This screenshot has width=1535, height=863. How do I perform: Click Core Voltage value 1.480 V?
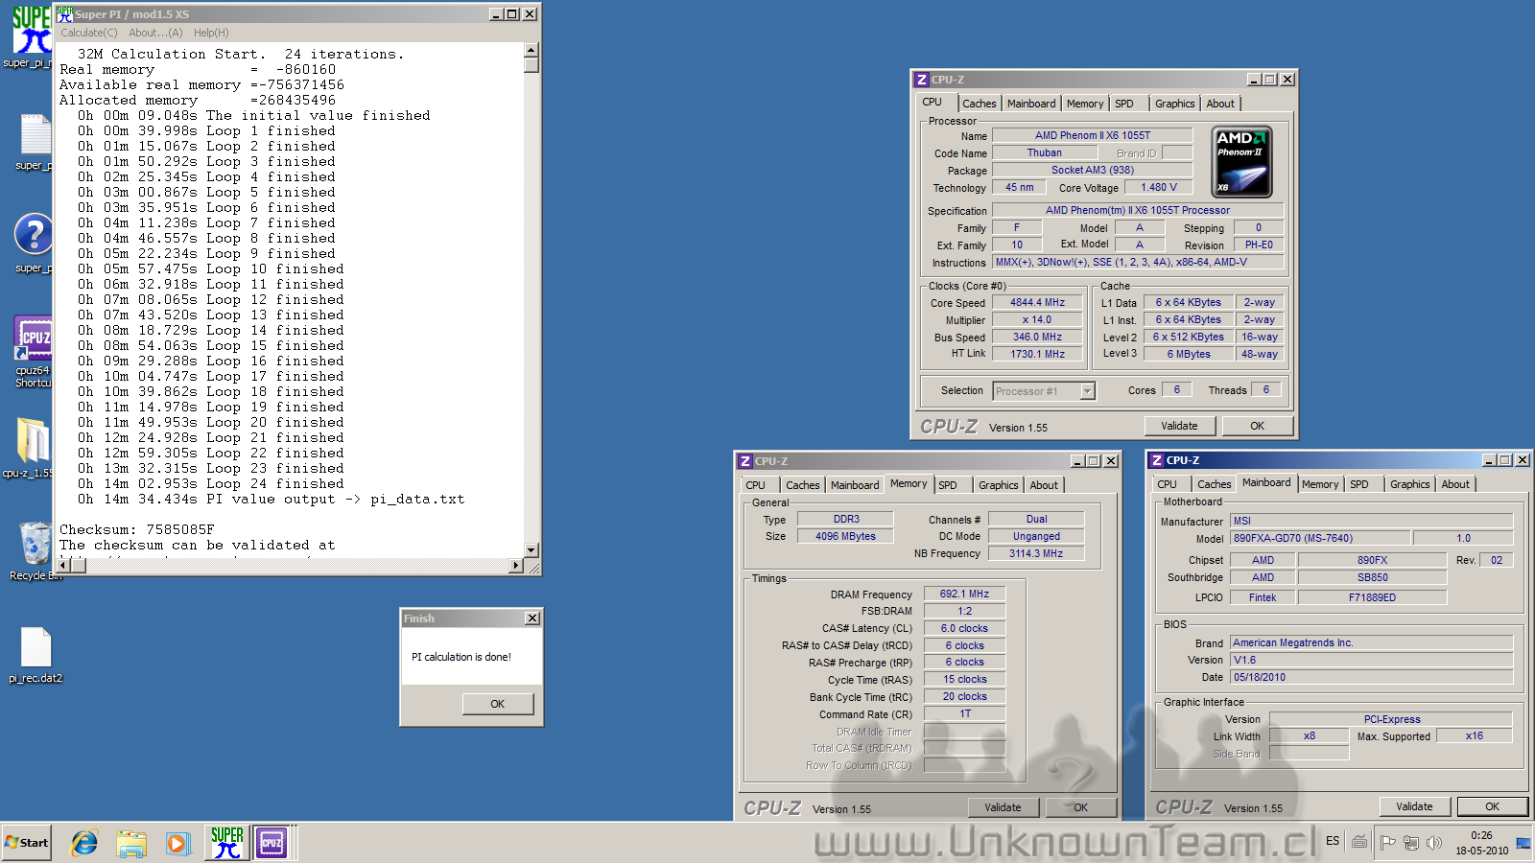[x=1159, y=187]
